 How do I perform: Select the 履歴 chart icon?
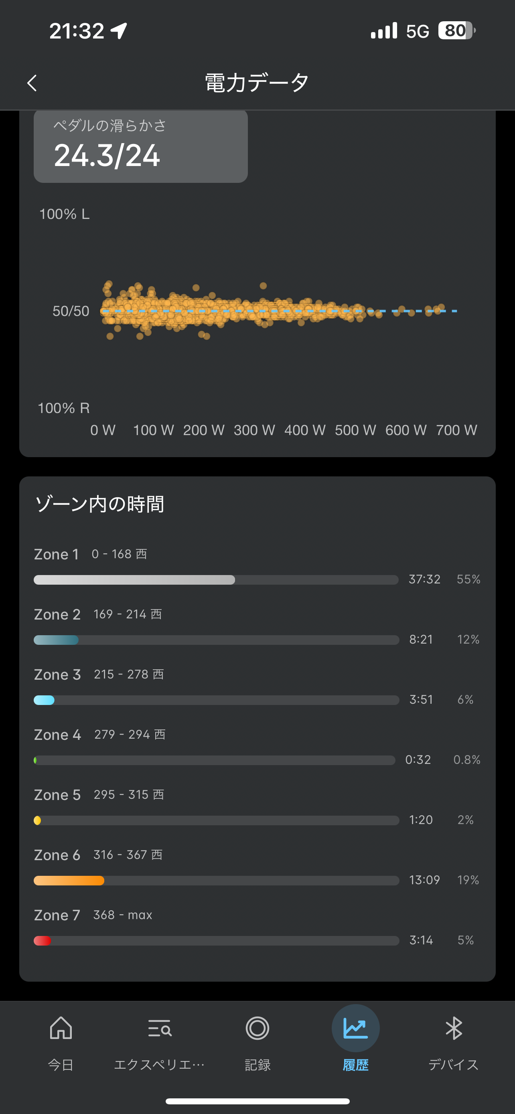pyautogui.click(x=355, y=1027)
